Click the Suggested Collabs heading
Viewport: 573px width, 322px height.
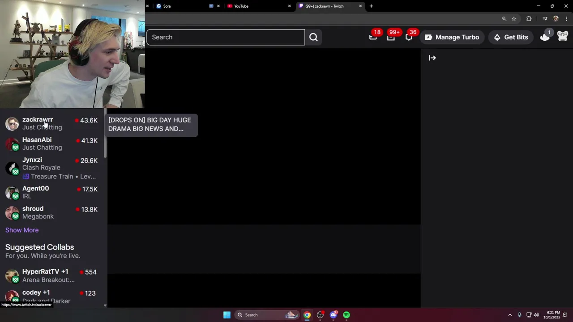pos(39,247)
